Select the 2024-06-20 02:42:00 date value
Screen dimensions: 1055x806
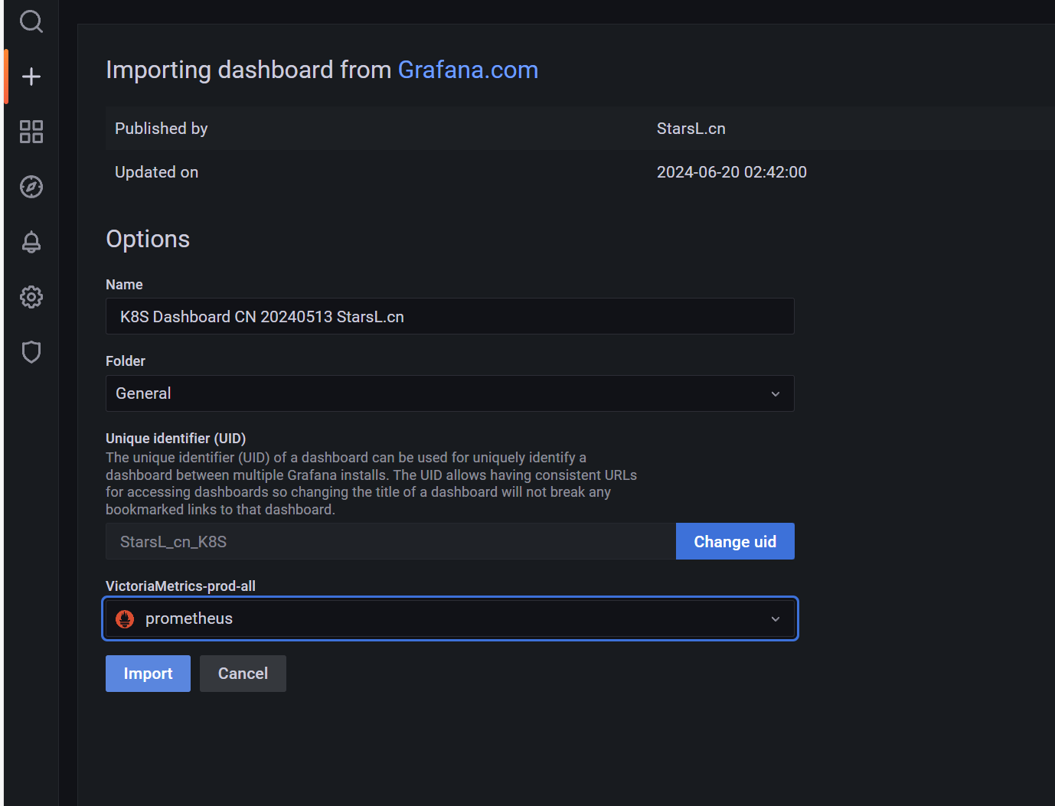(732, 172)
